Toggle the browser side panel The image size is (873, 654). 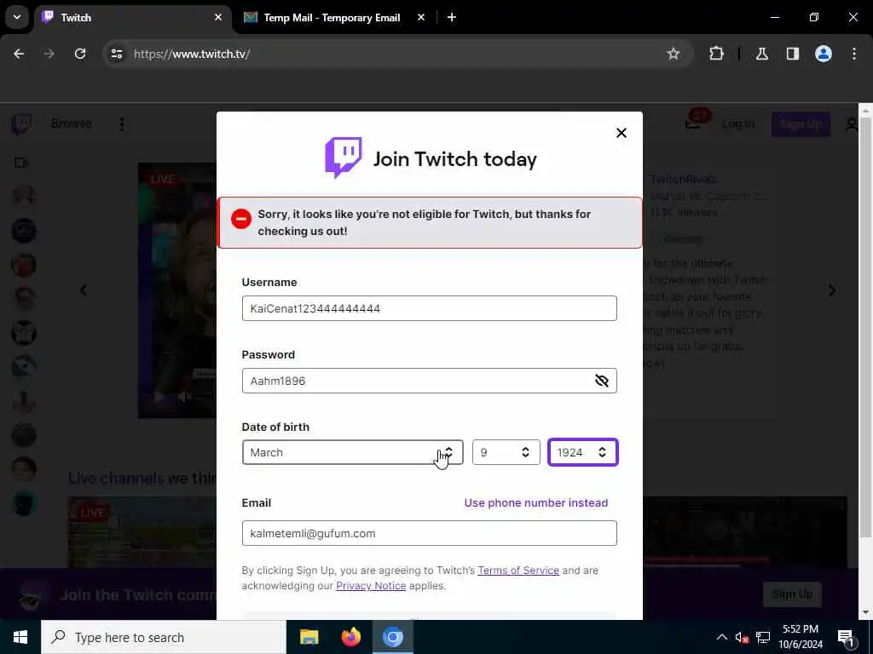[792, 54]
